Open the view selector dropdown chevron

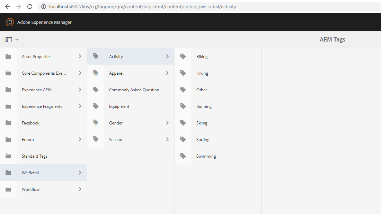point(16,39)
